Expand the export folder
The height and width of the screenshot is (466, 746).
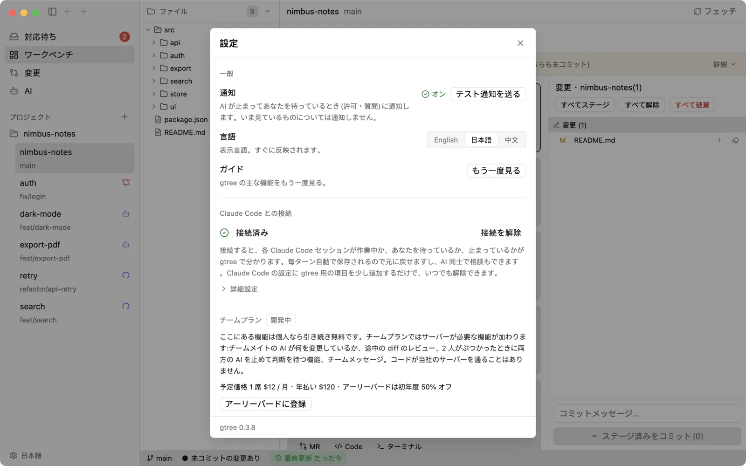[x=154, y=68]
